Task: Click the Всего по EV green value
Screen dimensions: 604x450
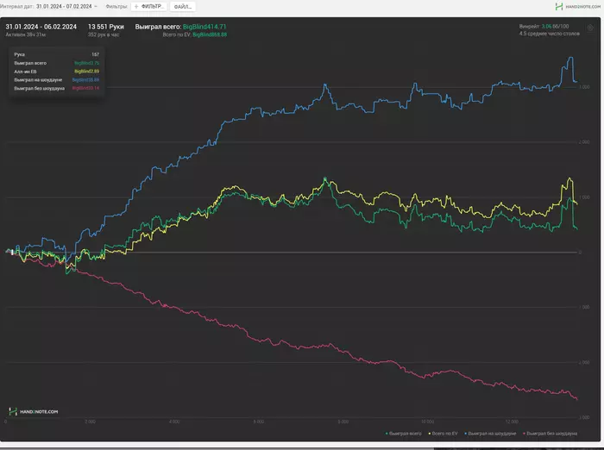Action: [x=210, y=34]
